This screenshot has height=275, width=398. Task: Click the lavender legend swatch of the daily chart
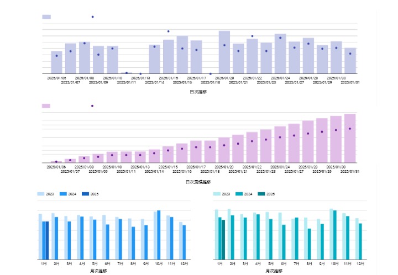(x=46, y=17)
